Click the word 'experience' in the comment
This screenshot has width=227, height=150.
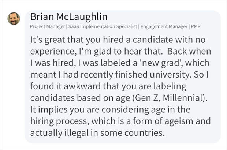[x=52, y=52]
